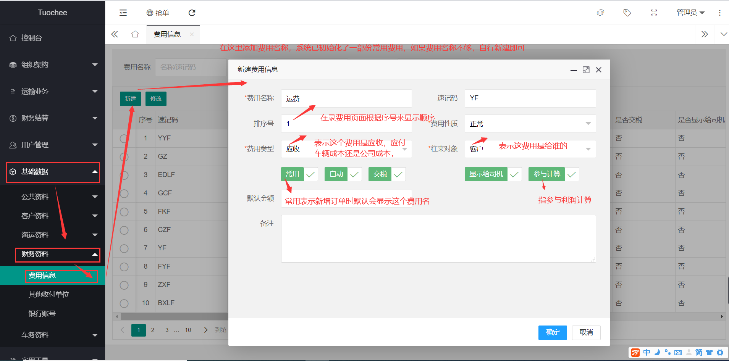729x361 pixels.
Task: Click the green 修改 button
Action: [156, 98]
